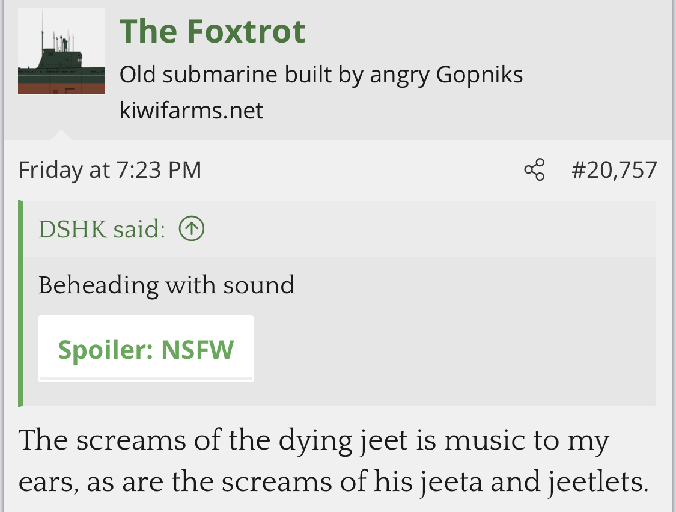The image size is (676, 512).
Task: Click inside the post body text
Action: pos(333,461)
